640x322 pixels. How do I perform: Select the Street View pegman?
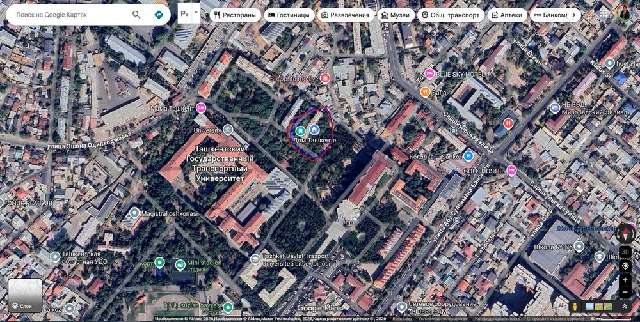tap(575, 307)
